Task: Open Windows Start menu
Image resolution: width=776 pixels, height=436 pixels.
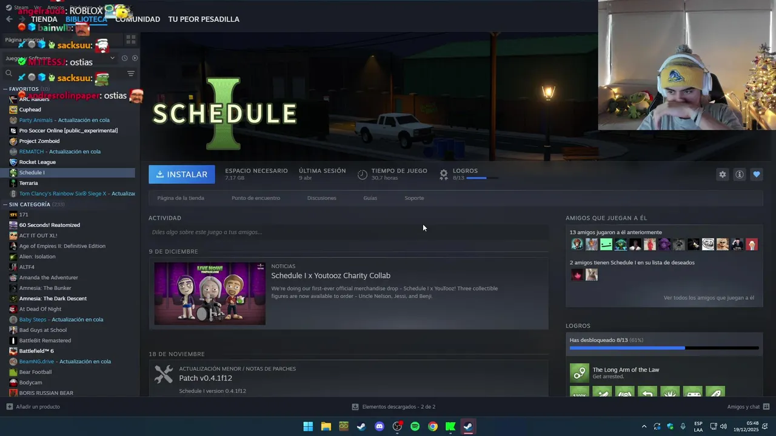Action: [x=308, y=426]
